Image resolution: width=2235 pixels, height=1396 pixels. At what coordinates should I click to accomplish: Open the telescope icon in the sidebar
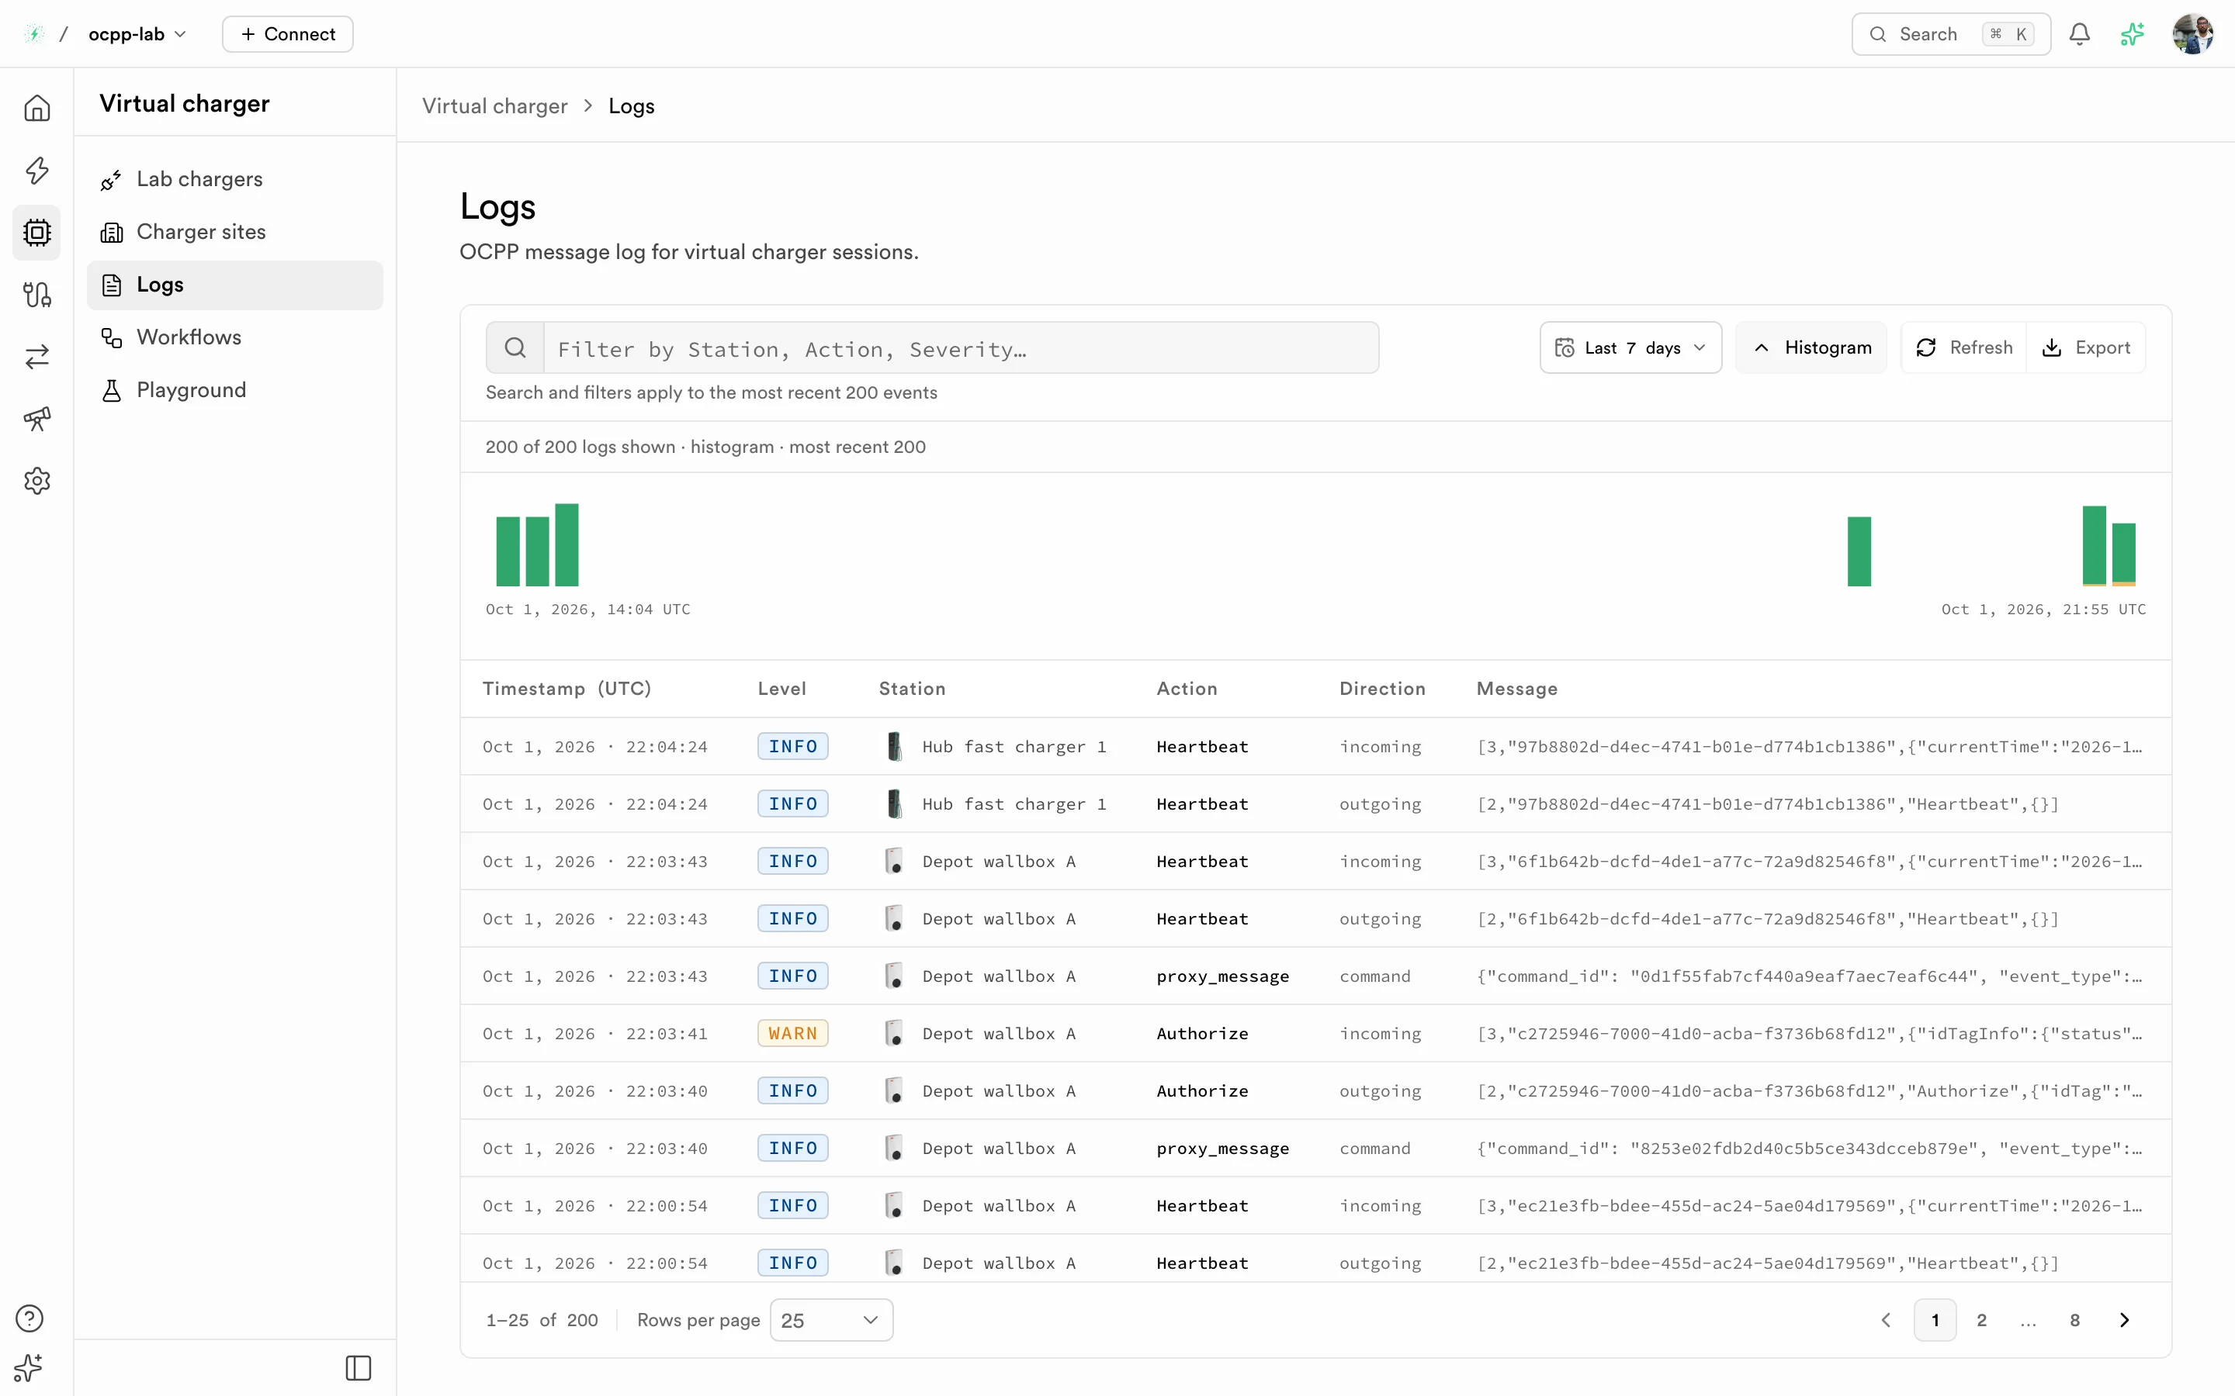click(37, 418)
